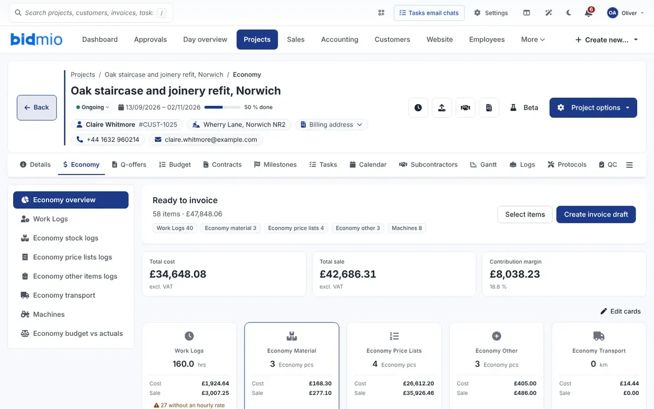Open the QR code scanner icon

[x=381, y=13]
